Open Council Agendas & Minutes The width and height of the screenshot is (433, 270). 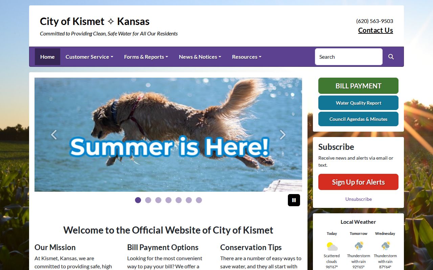[x=358, y=119]
